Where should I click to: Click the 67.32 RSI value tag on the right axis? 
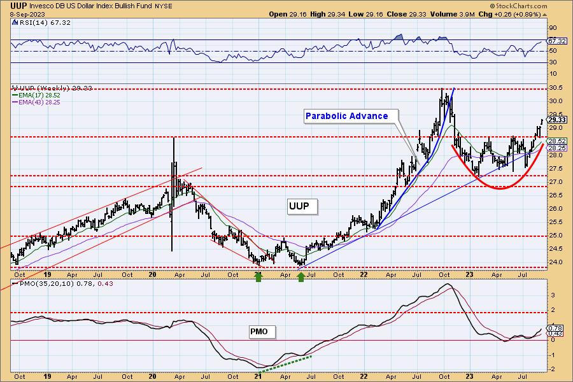click(557, 41)
